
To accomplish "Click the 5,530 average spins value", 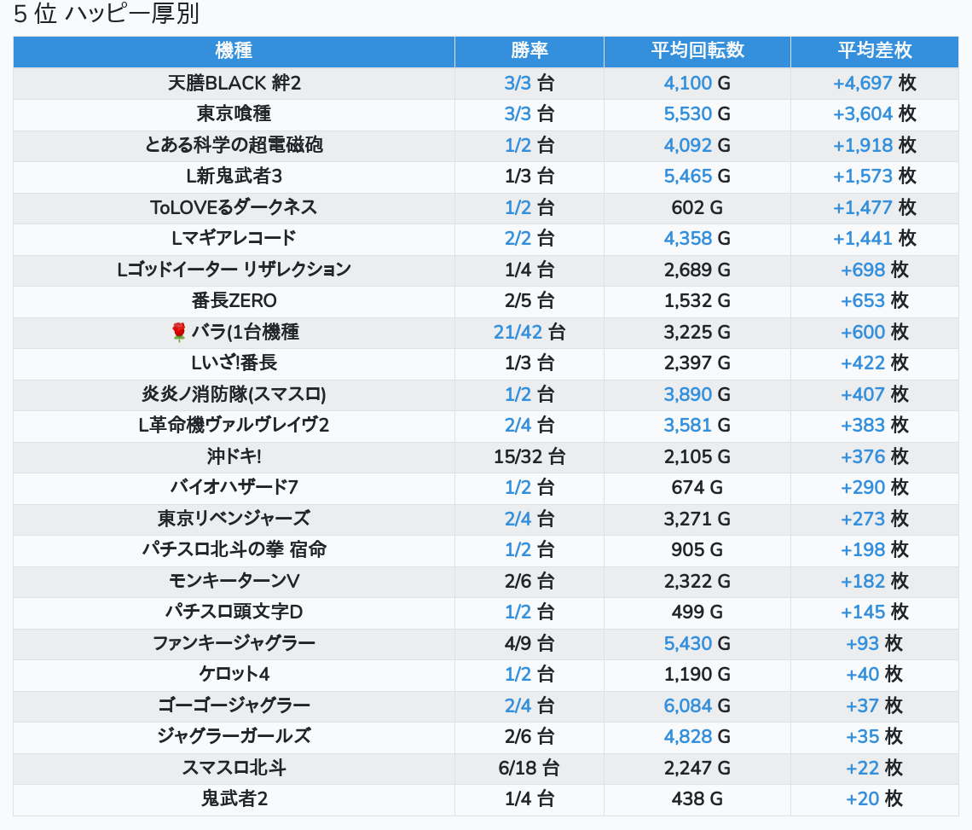I will pyautogui.click(x=687, y=113).
